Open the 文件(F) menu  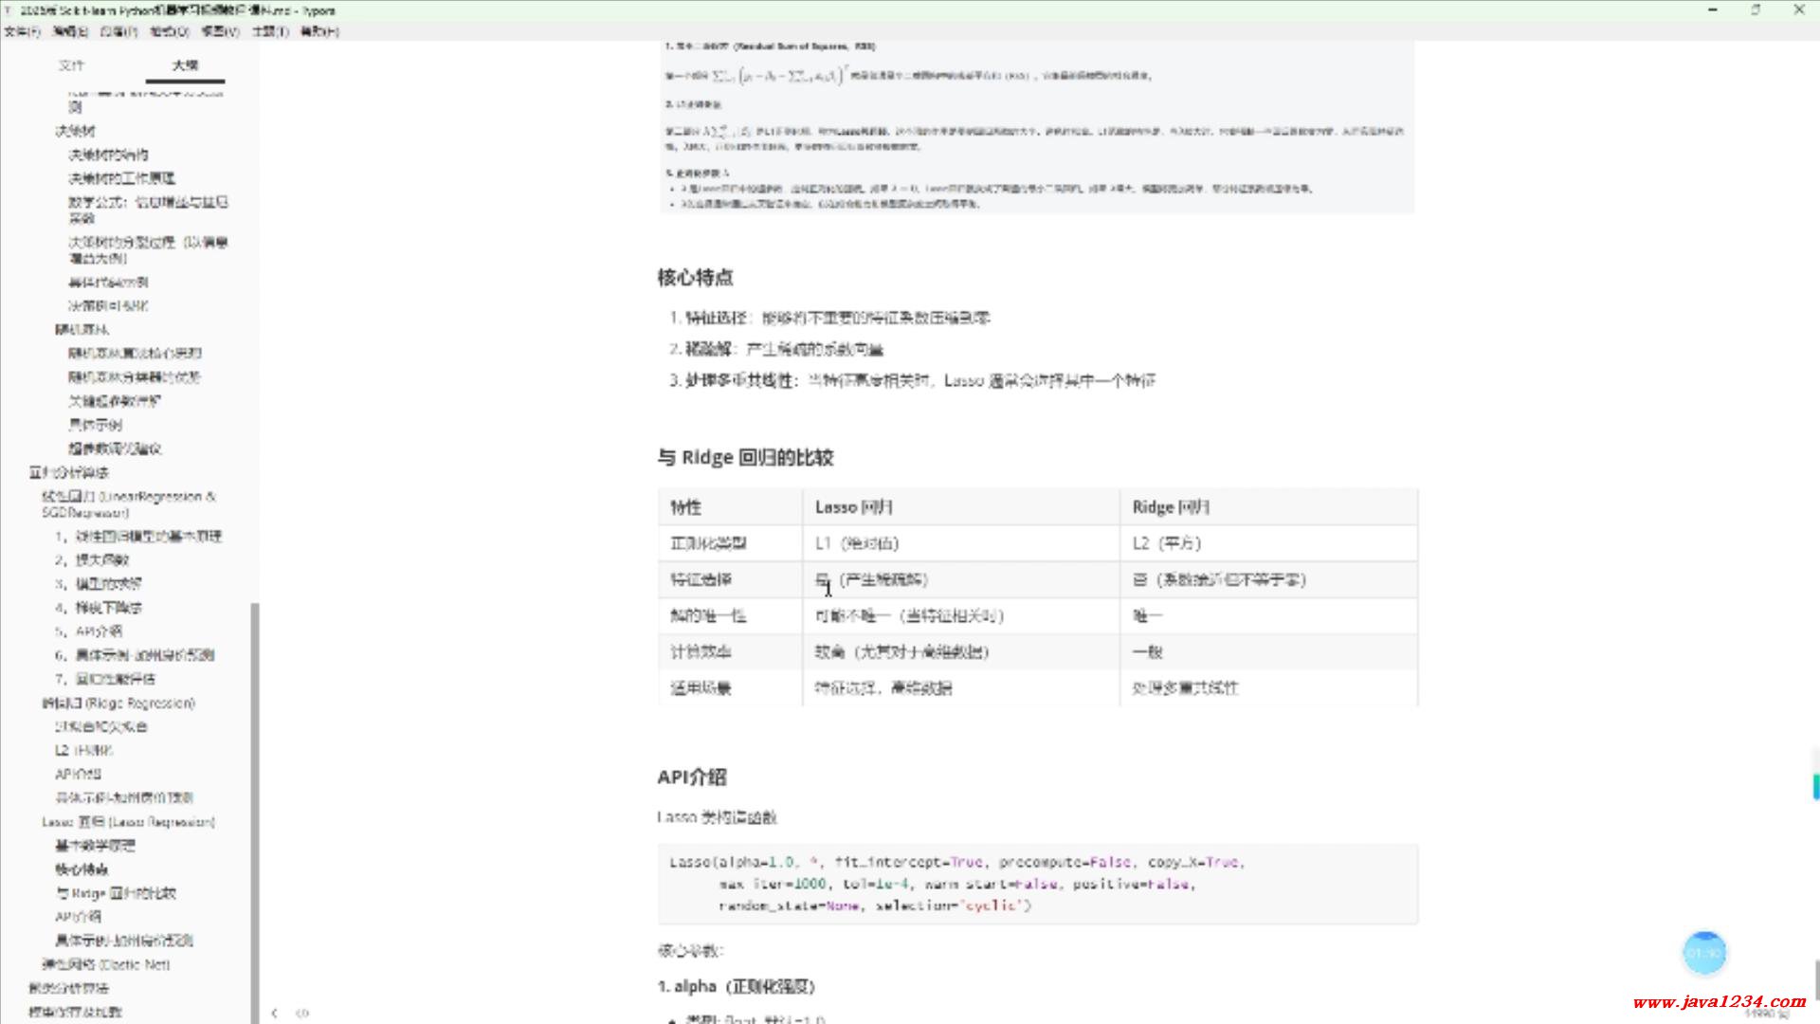[x=22, y=31]
